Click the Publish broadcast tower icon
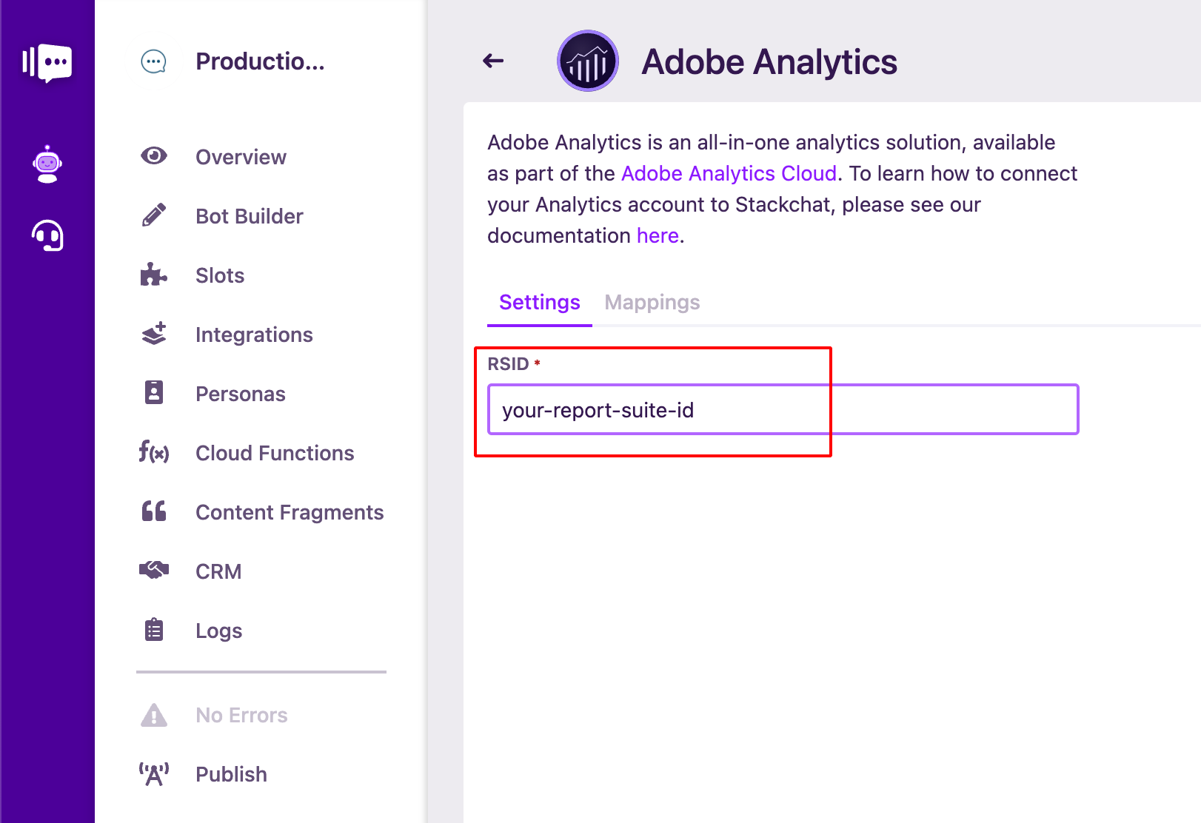 pyautogui.click(x=154, y=774)
